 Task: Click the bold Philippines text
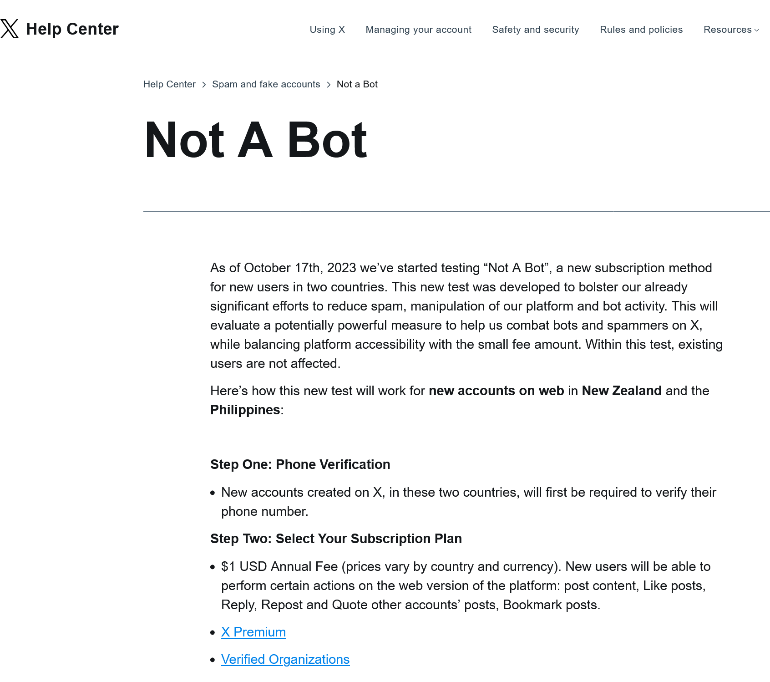[x=245, y=410]
